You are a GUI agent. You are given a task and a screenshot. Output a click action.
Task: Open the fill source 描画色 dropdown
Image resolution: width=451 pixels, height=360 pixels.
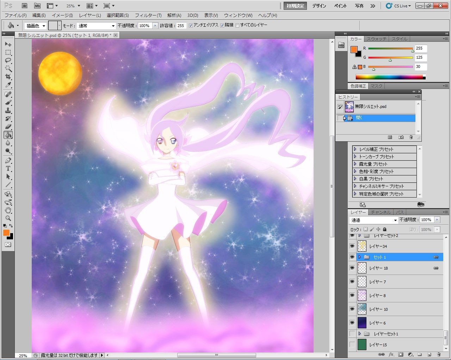point(36,26)
